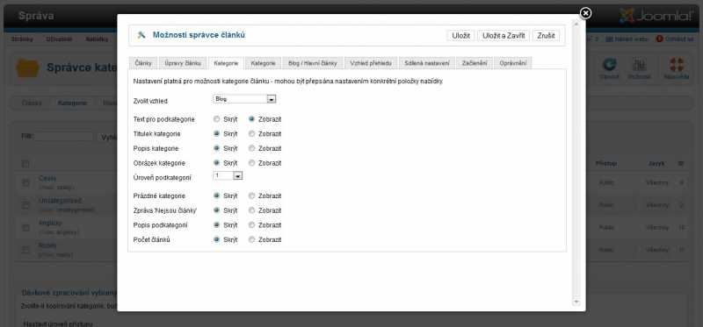703x327 pixels.
Task: Select Zobrazit for Obrázek kategorie
Action: (252, 163)
